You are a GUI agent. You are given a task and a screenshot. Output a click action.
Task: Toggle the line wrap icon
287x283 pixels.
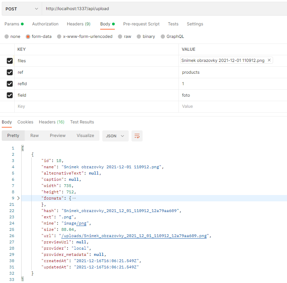(x=137, y=136)
